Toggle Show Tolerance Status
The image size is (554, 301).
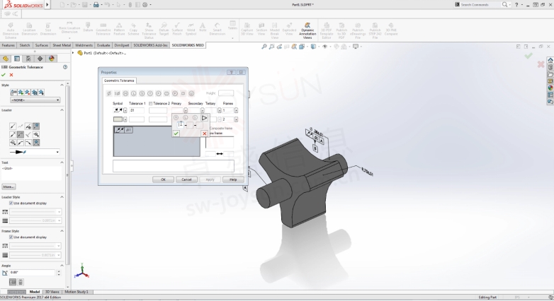click(x=149, y=30)
